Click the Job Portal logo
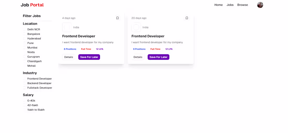This screenshot has height=133, width=288. (32, 5)
